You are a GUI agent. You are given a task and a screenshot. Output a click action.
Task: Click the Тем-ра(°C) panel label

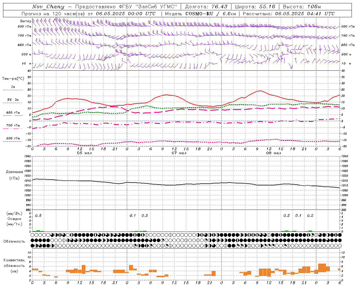(13, 79)
